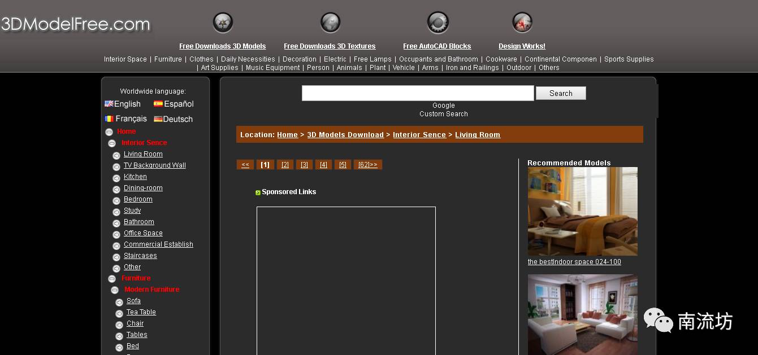Open Daily Necessities in top menu

248,59
